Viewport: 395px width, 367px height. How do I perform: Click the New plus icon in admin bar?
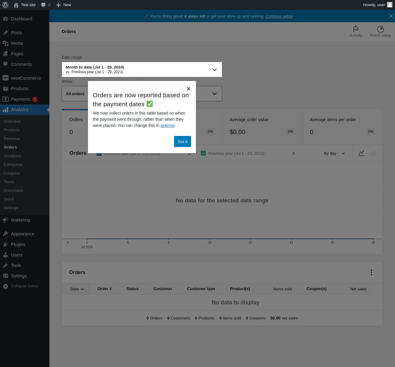pyautogui.click(x=58, y=5)
